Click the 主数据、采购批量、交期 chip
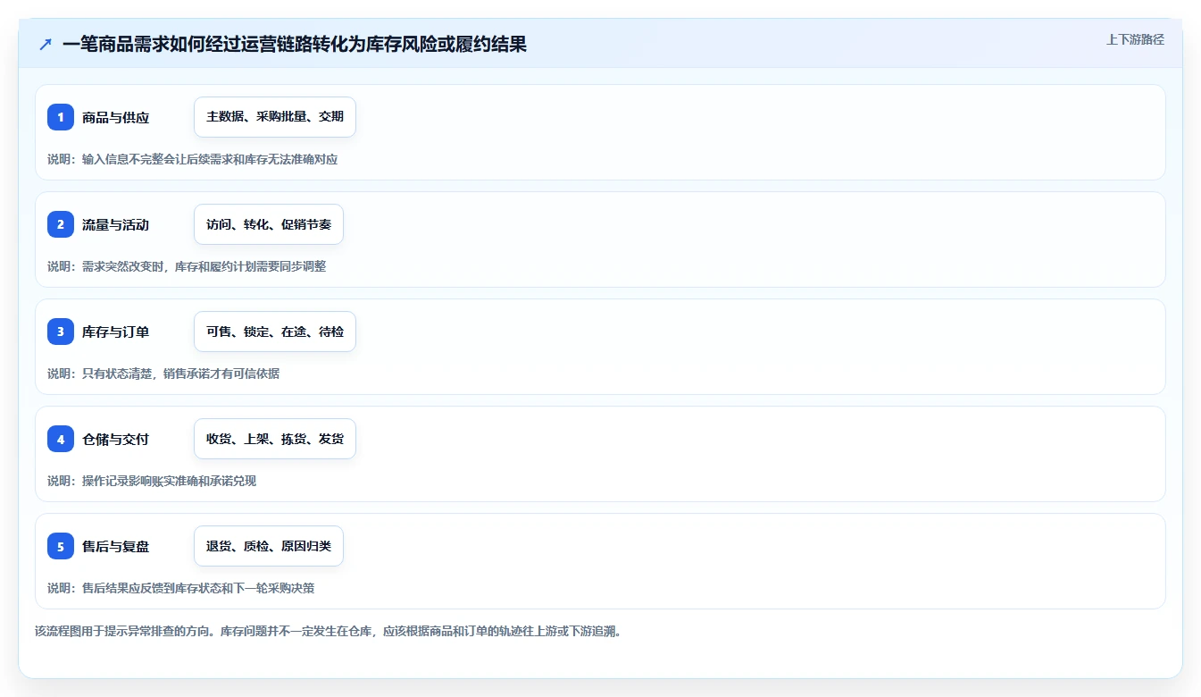This screenshot has width=1201, height=697. pos(275,117)
